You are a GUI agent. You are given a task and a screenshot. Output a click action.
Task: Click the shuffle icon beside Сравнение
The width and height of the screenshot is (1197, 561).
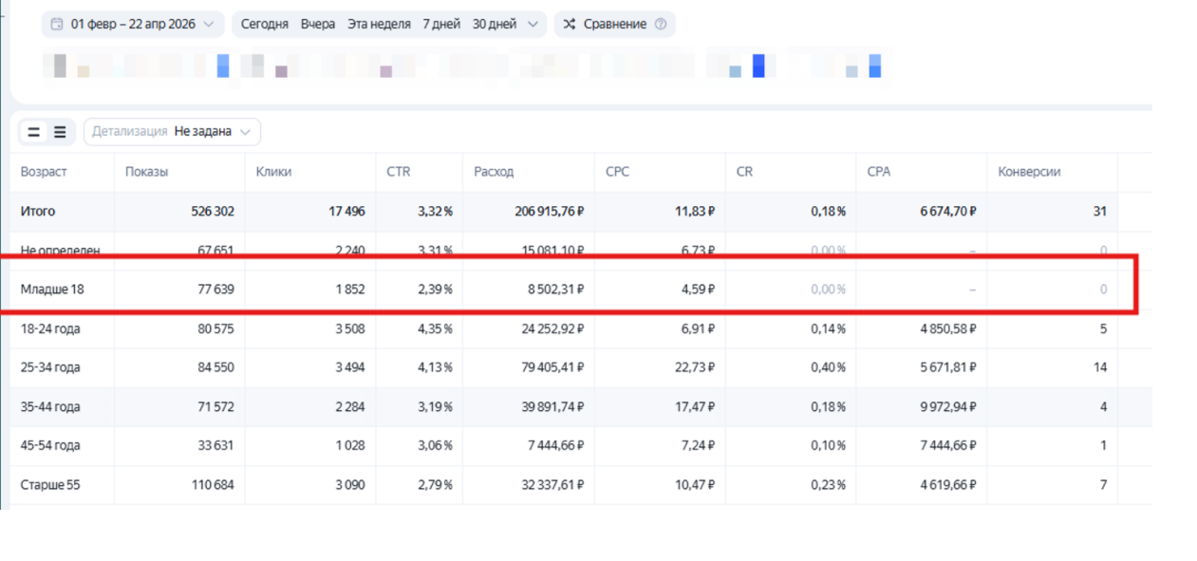pos(570,24)
